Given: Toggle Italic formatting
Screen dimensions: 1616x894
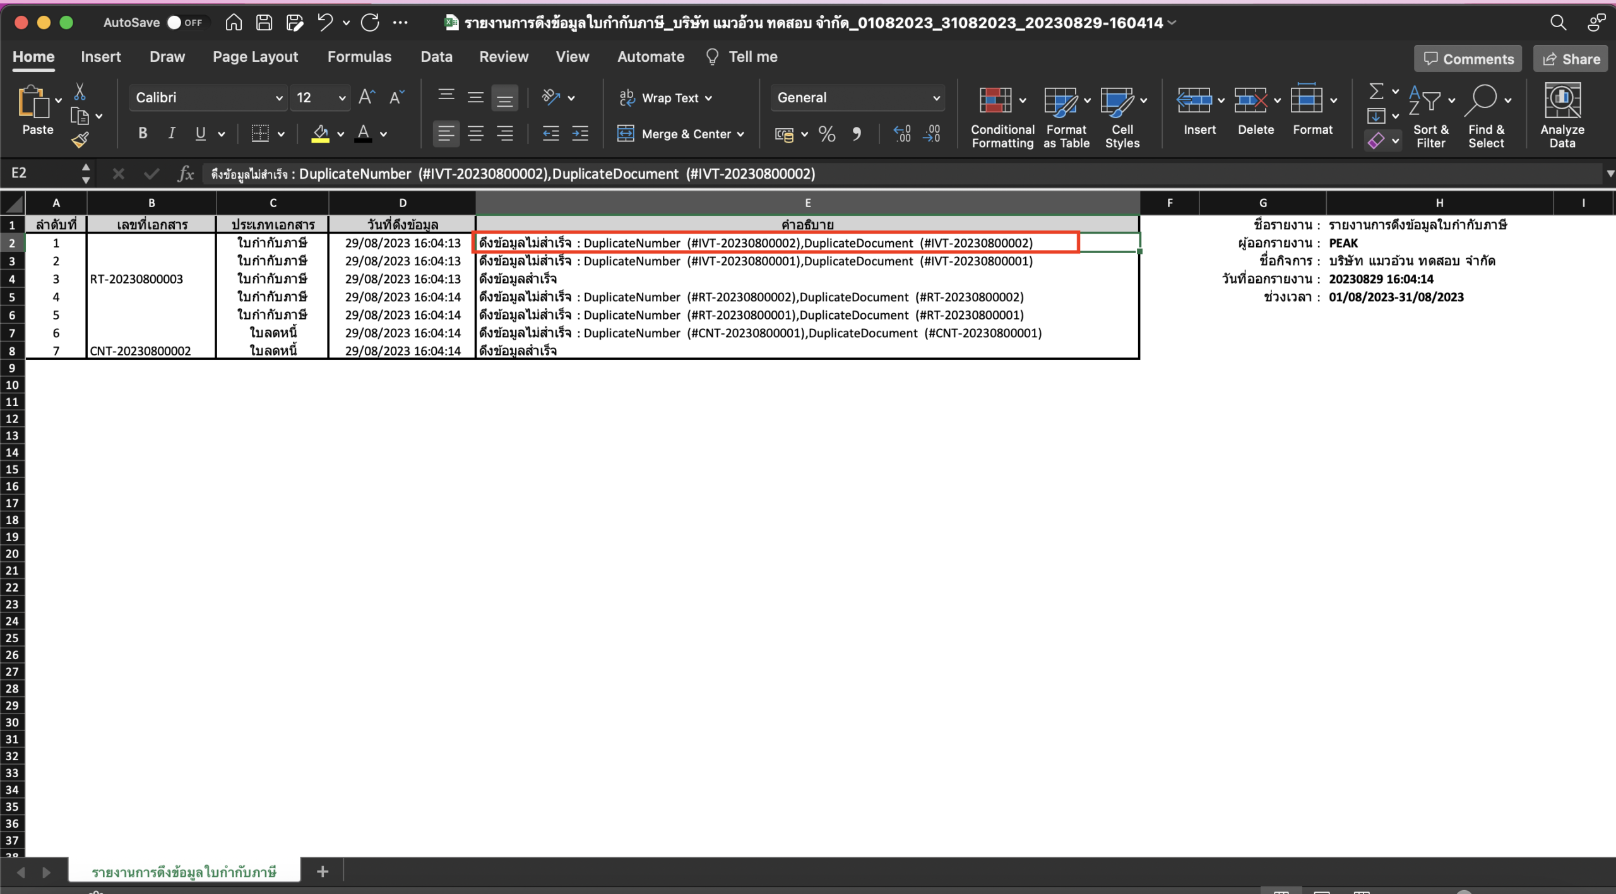Looking at the screenshot, I should 171,133.
